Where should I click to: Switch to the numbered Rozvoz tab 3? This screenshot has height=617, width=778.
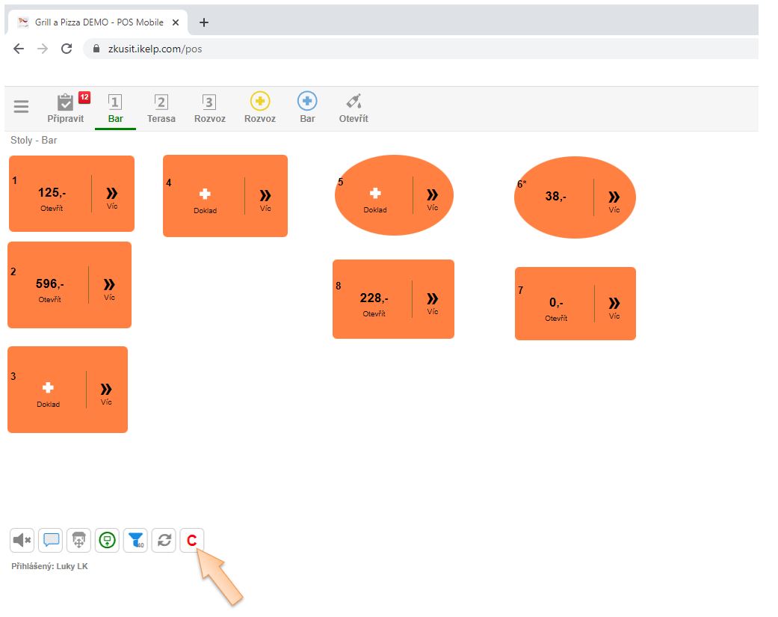tap(209, 108)
